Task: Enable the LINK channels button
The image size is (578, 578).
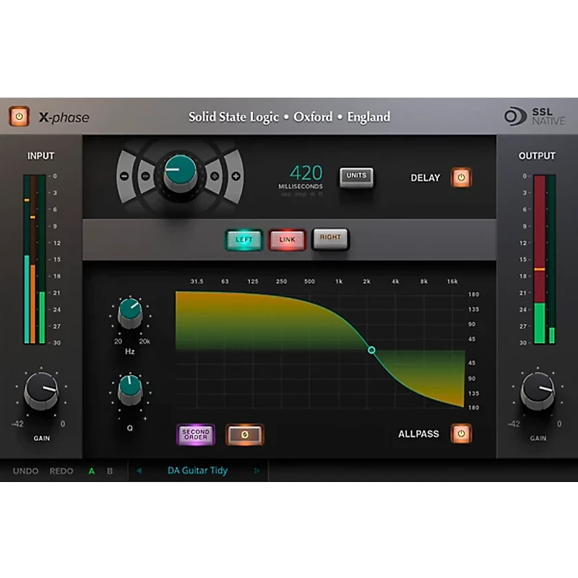Action: [x=288, y=239]
